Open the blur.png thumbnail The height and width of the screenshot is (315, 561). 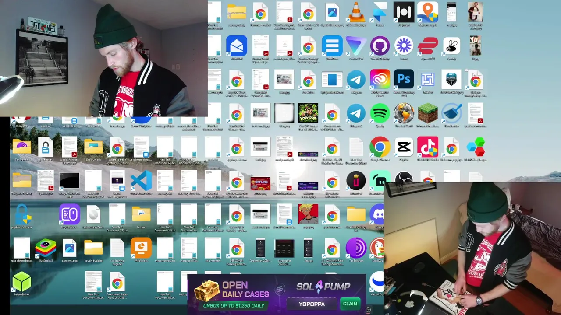284,114
